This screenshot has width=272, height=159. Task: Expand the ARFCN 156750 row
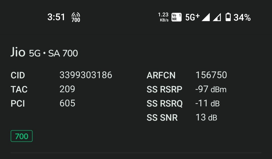coord(211,75)
